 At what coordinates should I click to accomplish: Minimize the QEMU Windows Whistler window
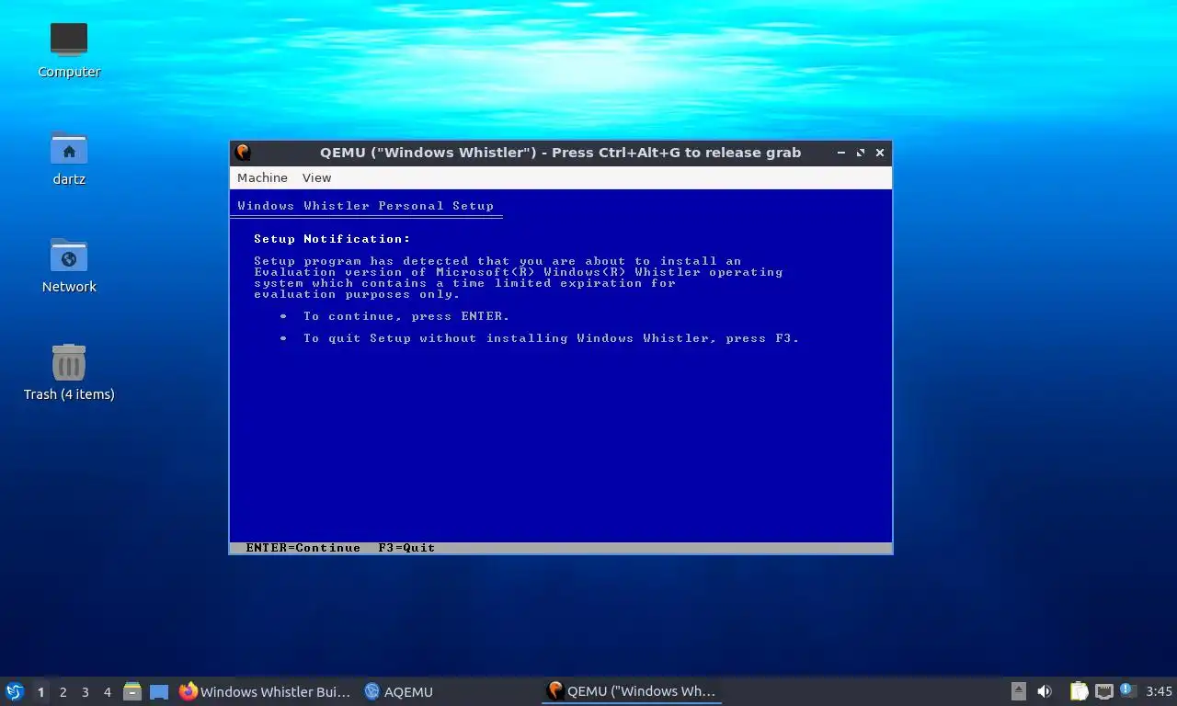(x=840, y=153)
